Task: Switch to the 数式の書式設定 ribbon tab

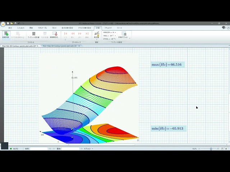Action: pyautogui.click(x=67, y=28)
